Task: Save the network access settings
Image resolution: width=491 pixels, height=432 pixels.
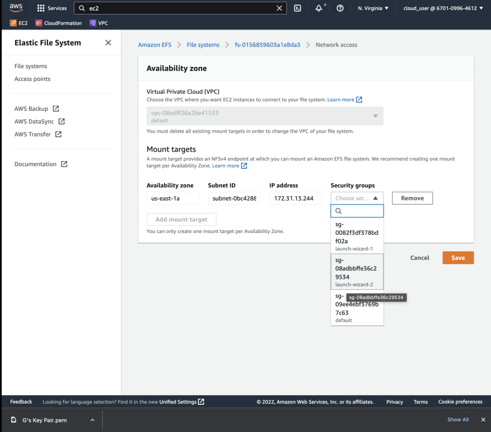Action: tap(458, 258)
